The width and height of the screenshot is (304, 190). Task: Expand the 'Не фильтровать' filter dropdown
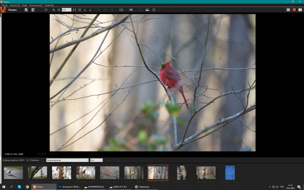67,160
